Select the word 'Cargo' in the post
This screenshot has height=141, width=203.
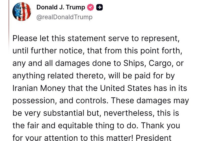[159, 63]
